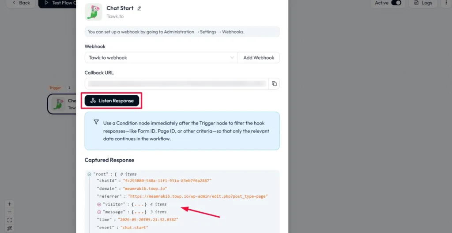Open the three-dot more options menu

[x=446, y=3]
